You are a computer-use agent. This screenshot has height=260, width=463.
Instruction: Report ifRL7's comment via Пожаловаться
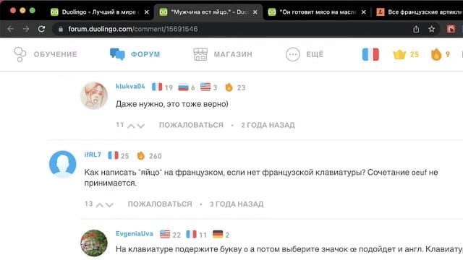tap(160, 204)
